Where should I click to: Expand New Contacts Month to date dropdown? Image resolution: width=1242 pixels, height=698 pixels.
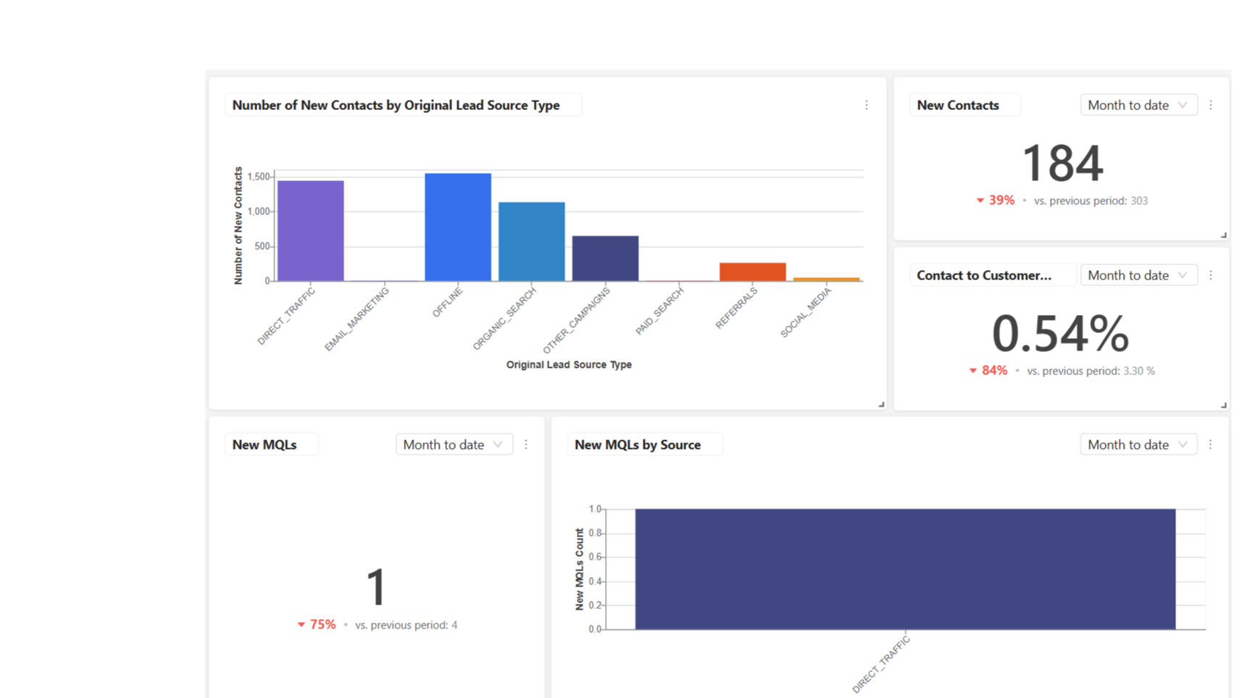click(1138, 106)
